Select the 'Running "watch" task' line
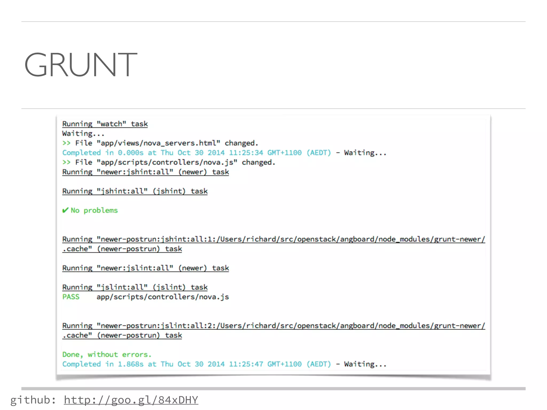 [x=105, y=124]
